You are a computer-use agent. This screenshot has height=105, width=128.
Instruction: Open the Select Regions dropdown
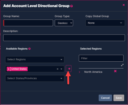(x=35, y=60)
